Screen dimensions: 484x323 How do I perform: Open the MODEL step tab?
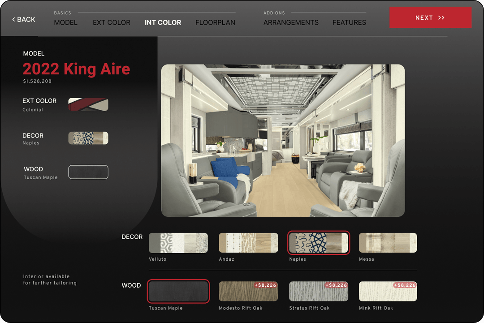pyautogui.click(x=66, y=22)
